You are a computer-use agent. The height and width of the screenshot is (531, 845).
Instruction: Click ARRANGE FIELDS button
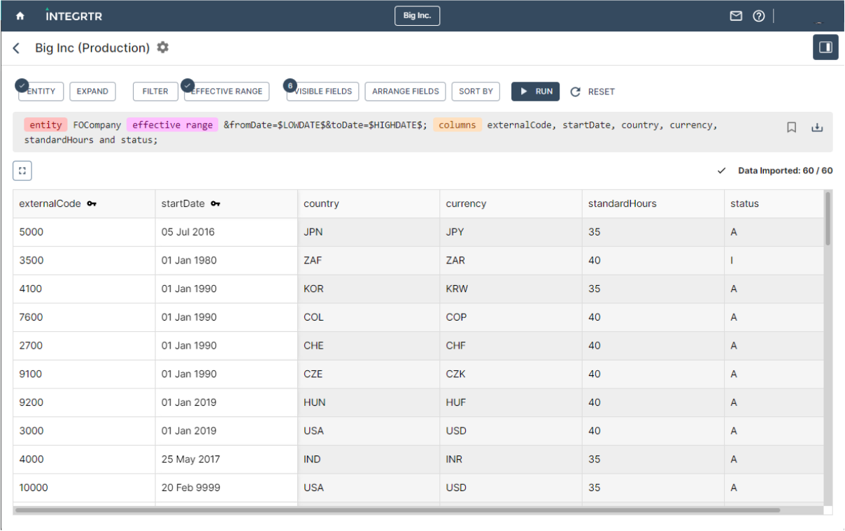pos(406,92)
